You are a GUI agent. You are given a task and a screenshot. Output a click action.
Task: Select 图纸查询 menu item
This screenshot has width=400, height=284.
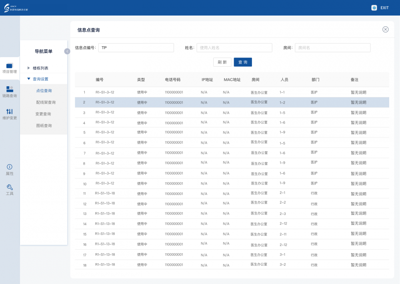click(44, 125)
